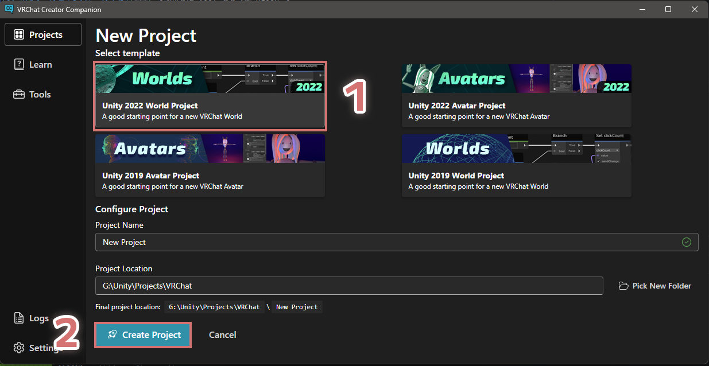Choose the Unity 2019 Avatar Project template
Viewport: 709px width, 366px height.
[210, 166]
